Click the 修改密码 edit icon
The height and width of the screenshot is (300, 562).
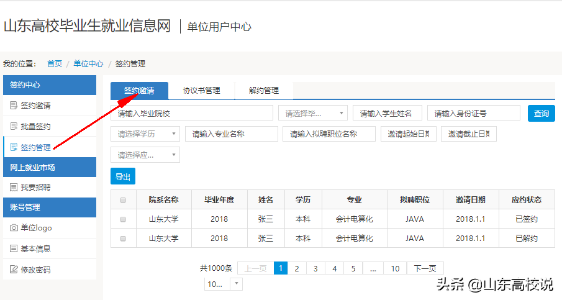14,269
